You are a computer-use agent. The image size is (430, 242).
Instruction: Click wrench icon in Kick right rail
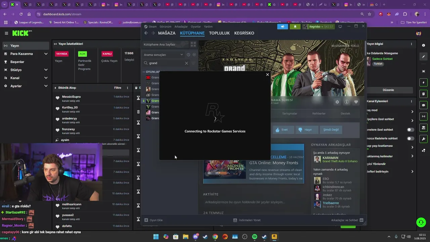coord(424,139)
